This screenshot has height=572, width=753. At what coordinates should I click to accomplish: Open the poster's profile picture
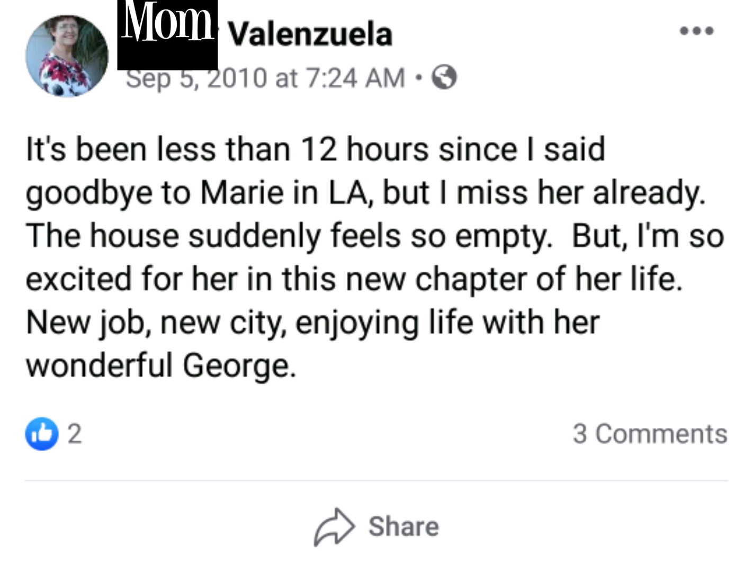67,56
